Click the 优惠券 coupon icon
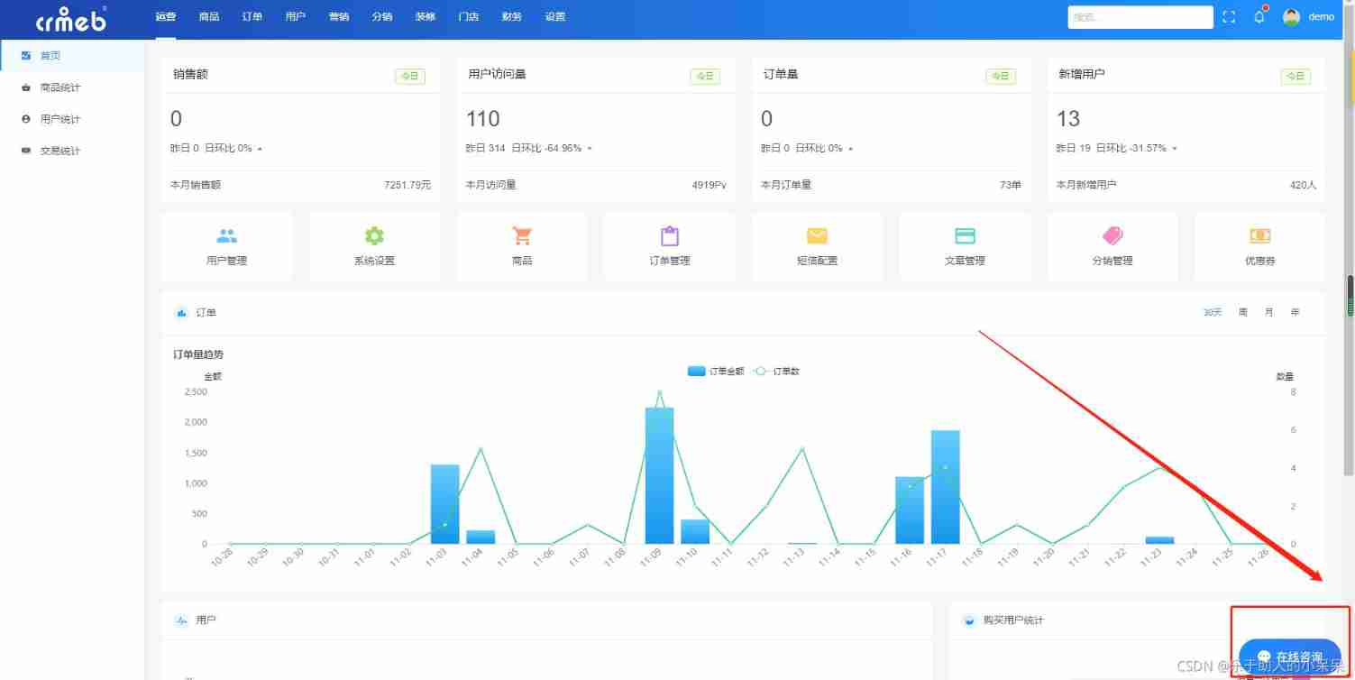Screen dimensions: 1355x680 pyautogui.click(x=1259, y=237)
